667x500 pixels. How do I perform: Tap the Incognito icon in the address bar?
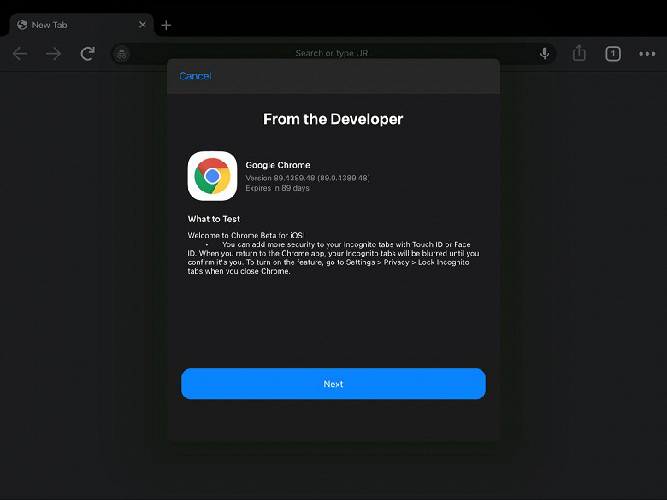pyautogui.click(x=121, y=54)
